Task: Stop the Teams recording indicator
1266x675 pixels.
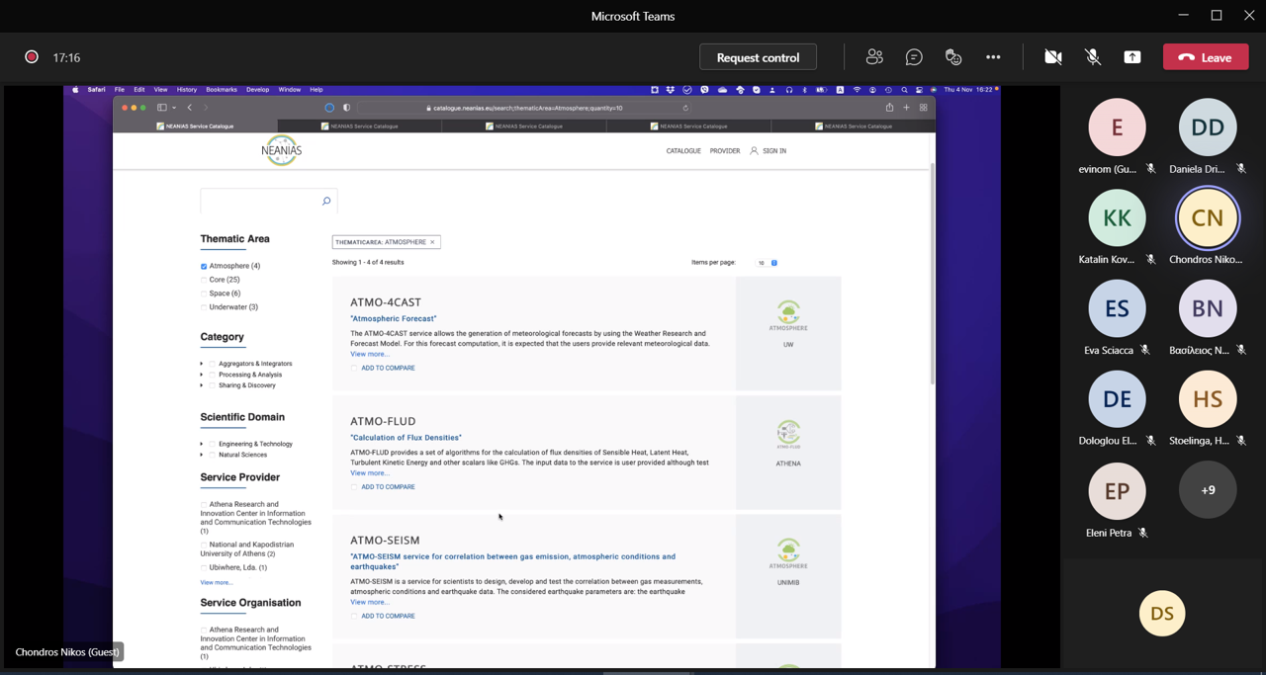Action: pos(32,57)
